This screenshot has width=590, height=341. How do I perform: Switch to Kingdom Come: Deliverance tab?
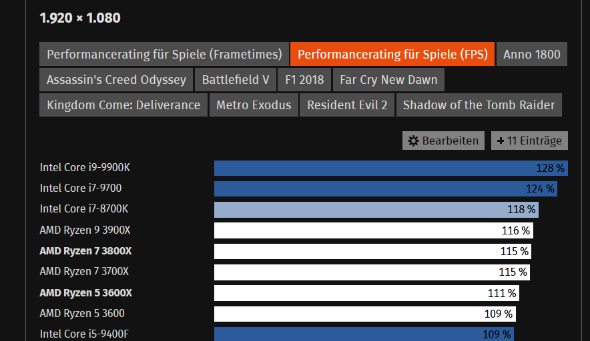coord(123,105)
